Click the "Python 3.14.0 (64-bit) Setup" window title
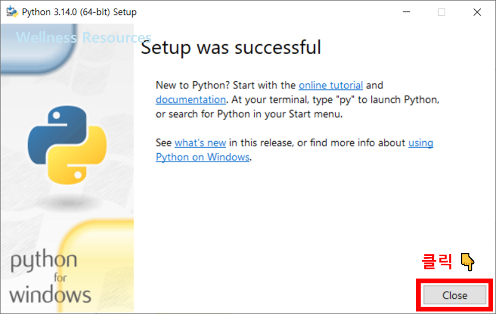The width and height of the screenshot is (496, 314). click(x=79, y=12)
